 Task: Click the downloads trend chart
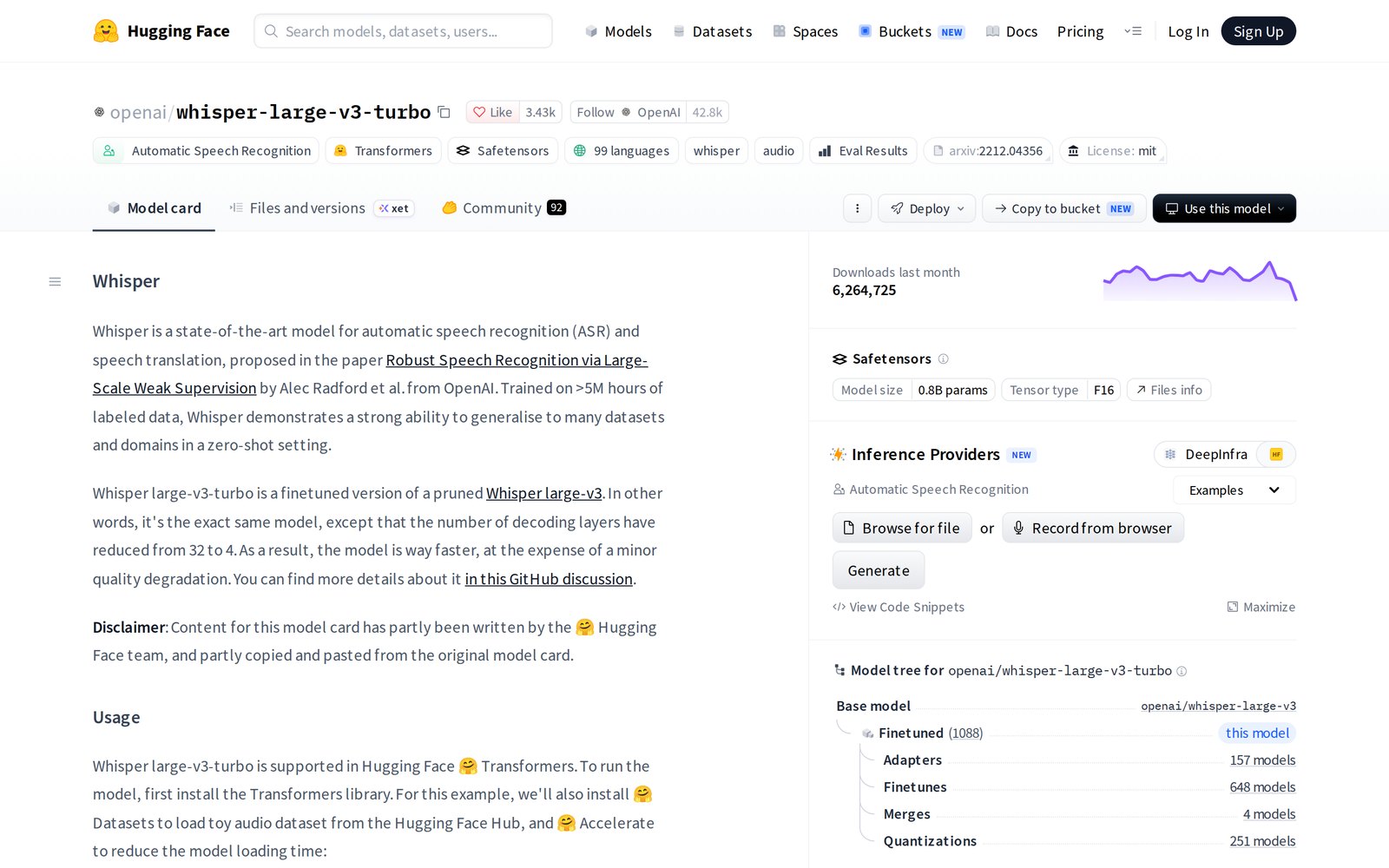[x=1200, y=280]
